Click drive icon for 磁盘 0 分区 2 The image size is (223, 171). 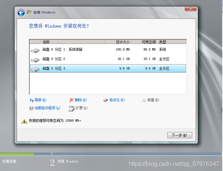[35, 60]
